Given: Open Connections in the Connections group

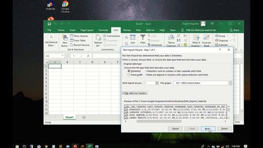Looking at the screenshot, I should click(x=111, y=36).
